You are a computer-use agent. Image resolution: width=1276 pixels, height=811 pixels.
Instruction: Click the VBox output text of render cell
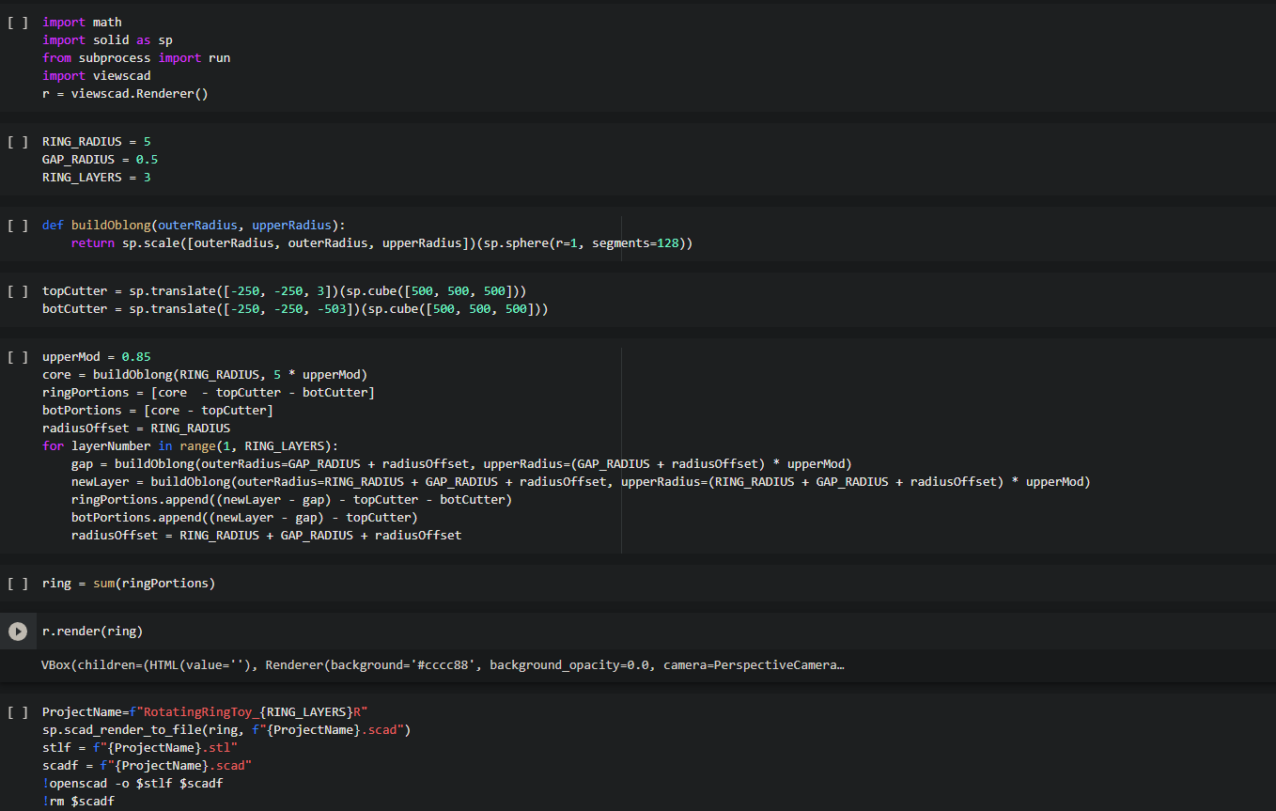click(443, 665)
